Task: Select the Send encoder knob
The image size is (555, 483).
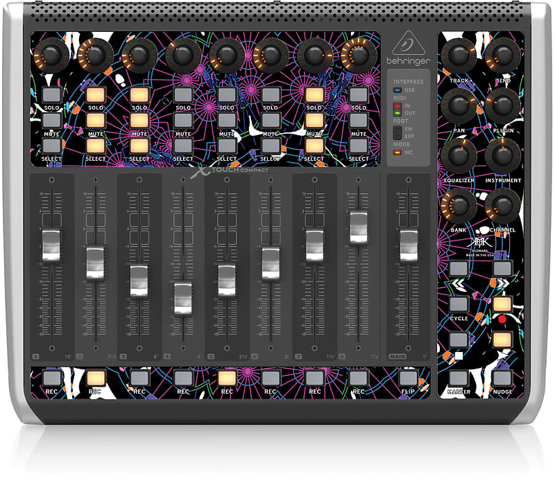Action: click(x=502, y=55)
